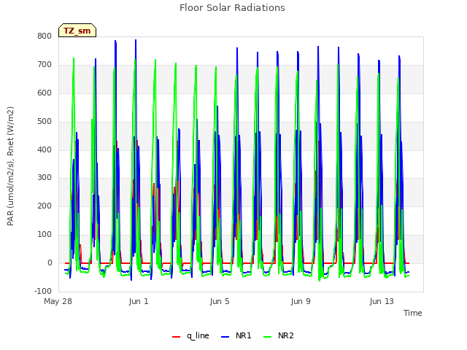Click the Jun 5 x-axis tick label
This screenshot has width=467, height=350.
coord(220,301)
